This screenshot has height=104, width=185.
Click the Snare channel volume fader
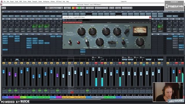(3, 72)
